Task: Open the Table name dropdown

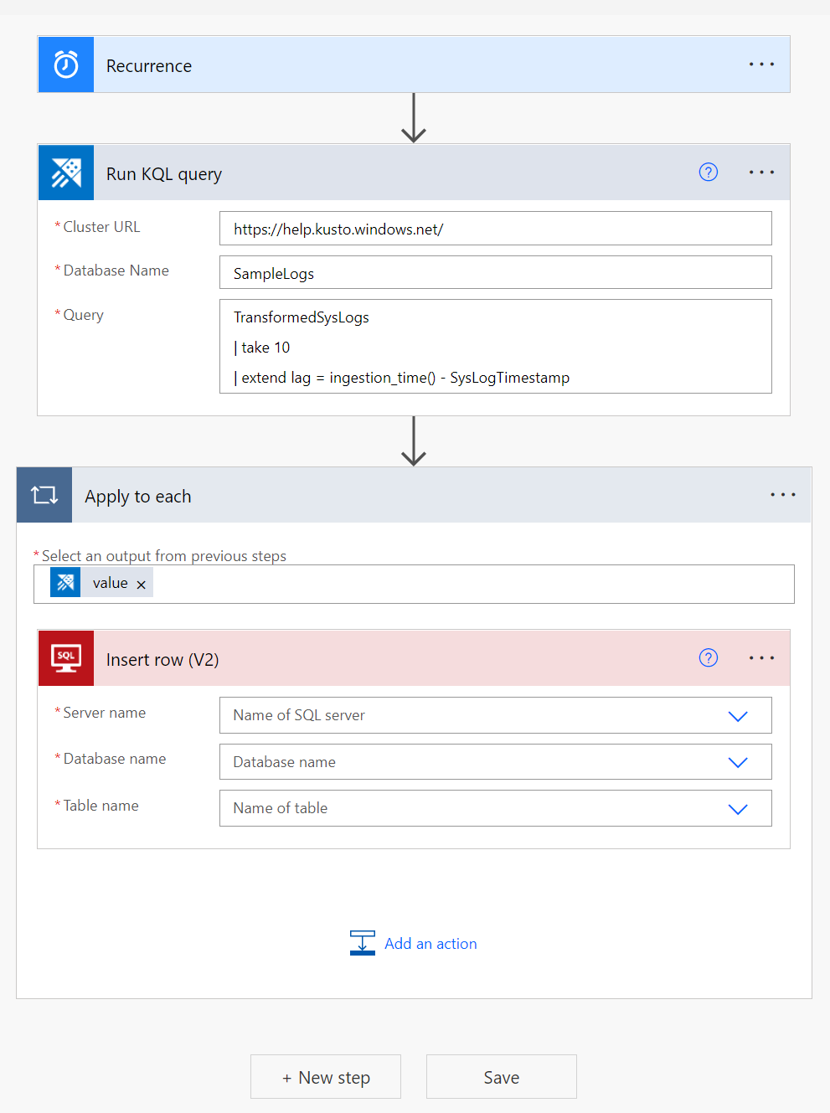Action: click(738, 808)
